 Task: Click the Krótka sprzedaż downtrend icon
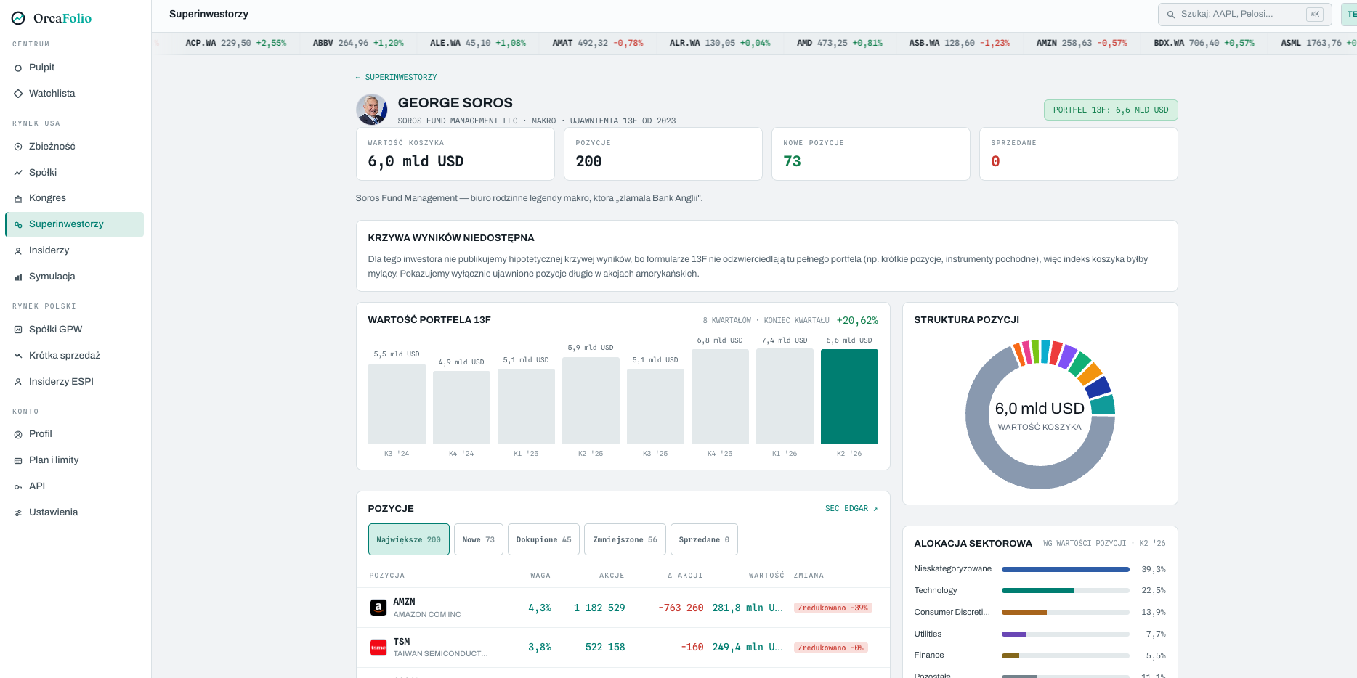tap(18, 356)
